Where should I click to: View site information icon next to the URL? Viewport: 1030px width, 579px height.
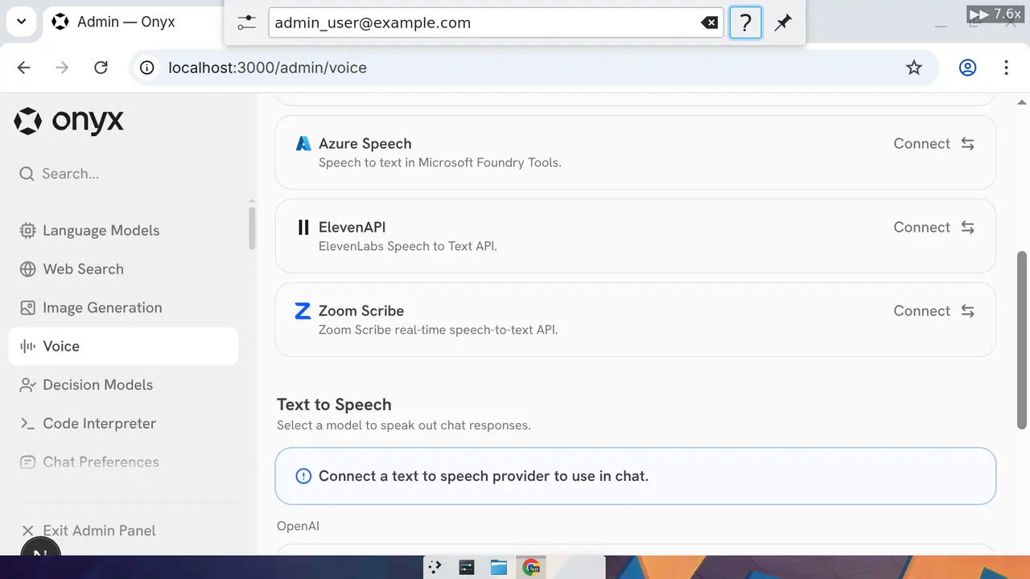pos(147,68)
